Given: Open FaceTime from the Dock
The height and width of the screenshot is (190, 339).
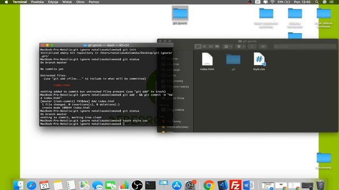Looking at the screenshot, I should [x=111, y=185].
